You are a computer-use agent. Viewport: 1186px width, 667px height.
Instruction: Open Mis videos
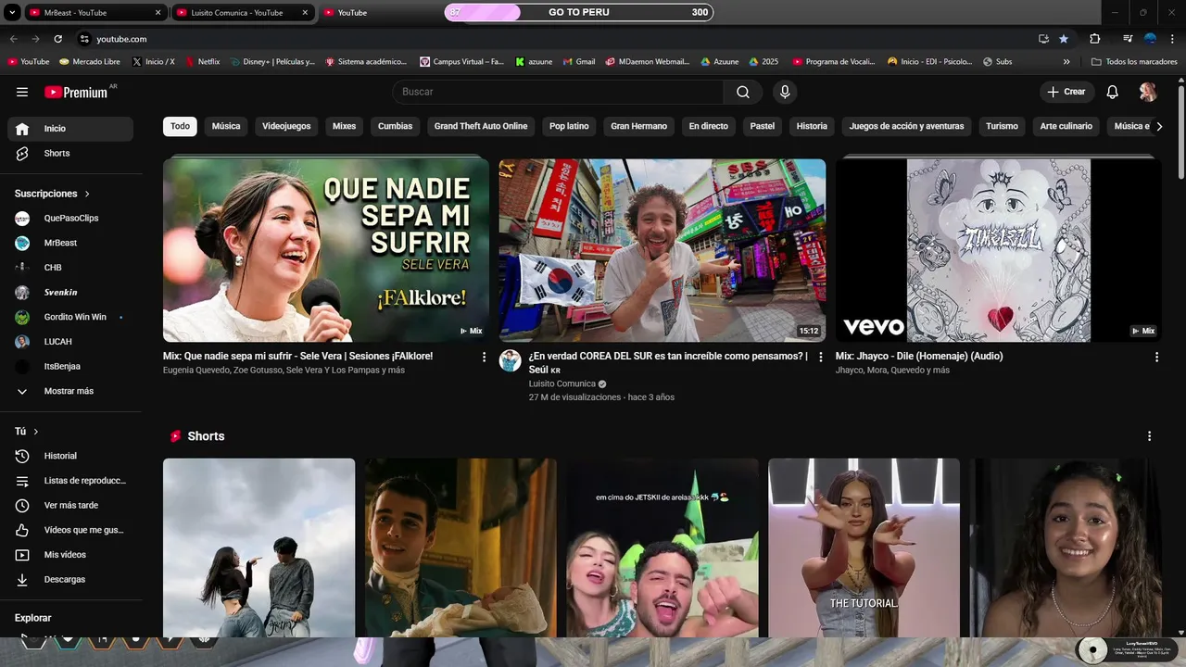pyautogui.click(x=70, y=555)
